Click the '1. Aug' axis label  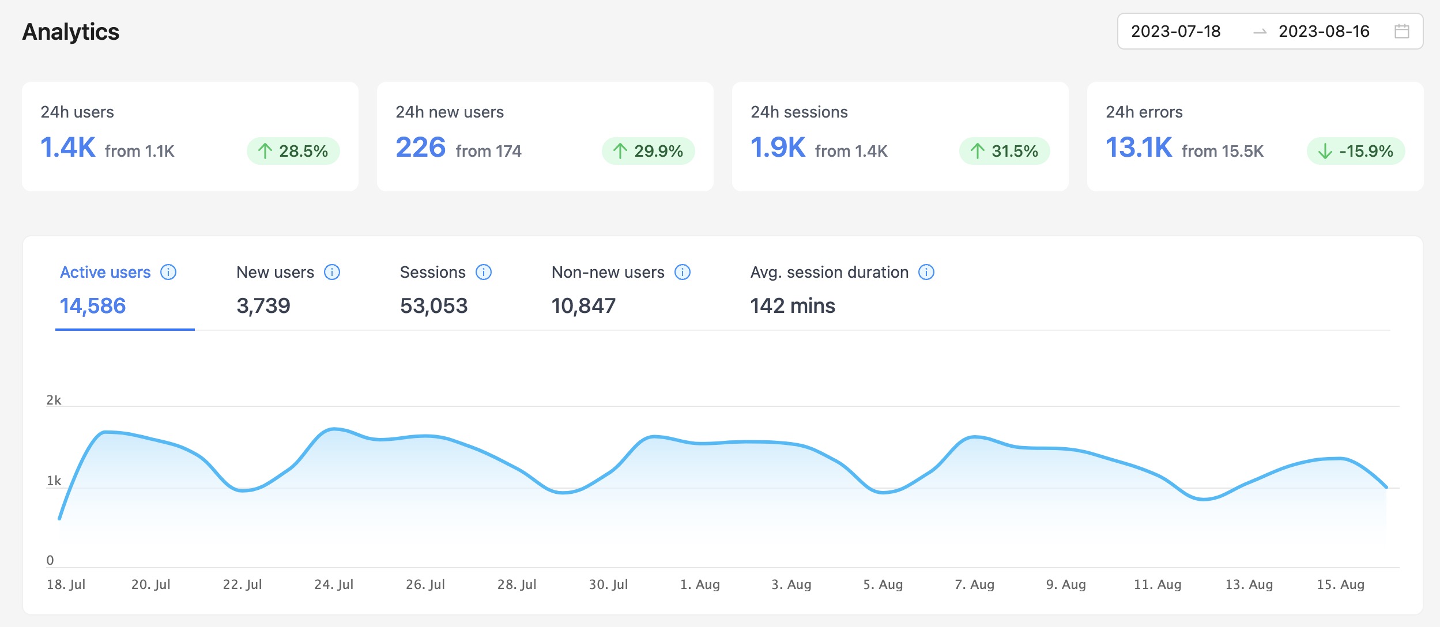(700, 584)
